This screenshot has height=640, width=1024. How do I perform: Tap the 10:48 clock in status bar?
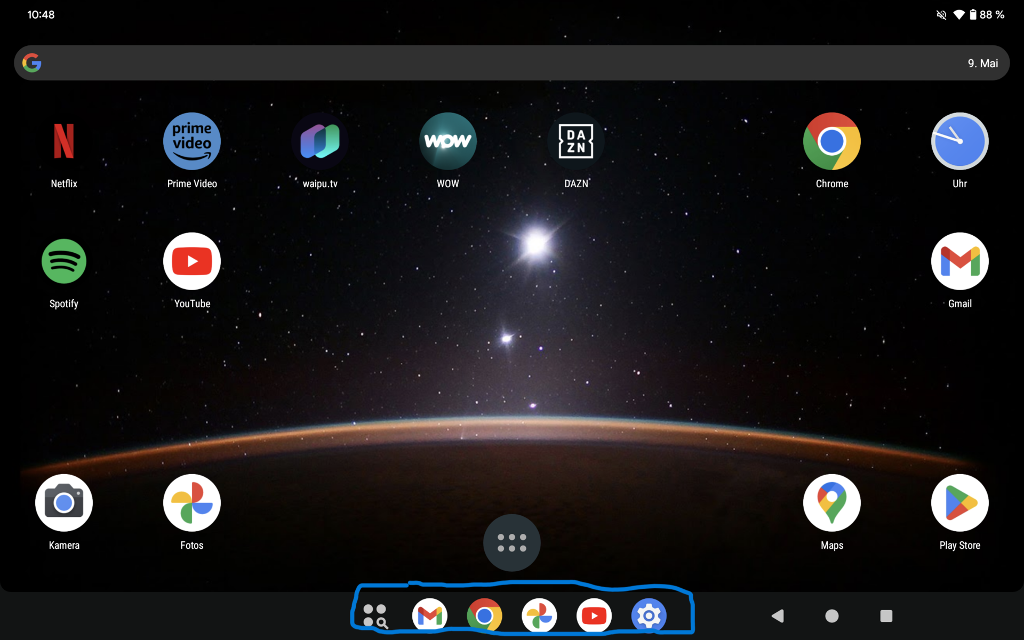coord(41,15)
